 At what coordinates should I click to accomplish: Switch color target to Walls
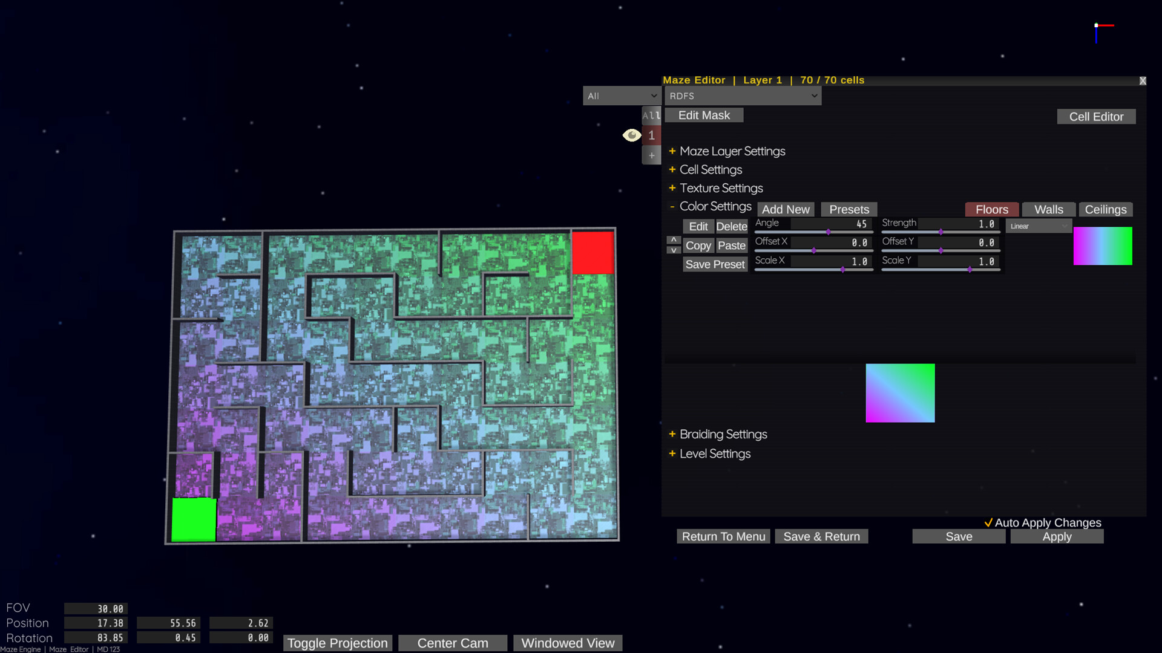1048,209
